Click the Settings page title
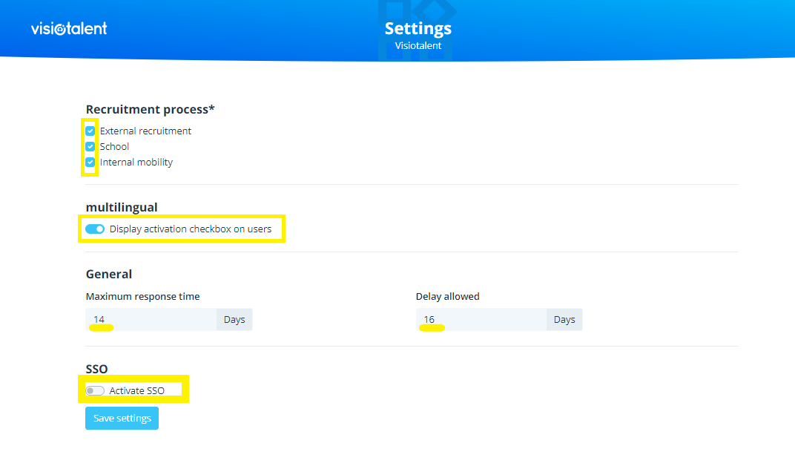This screenshot has height=449, width=795. [418, 29]
